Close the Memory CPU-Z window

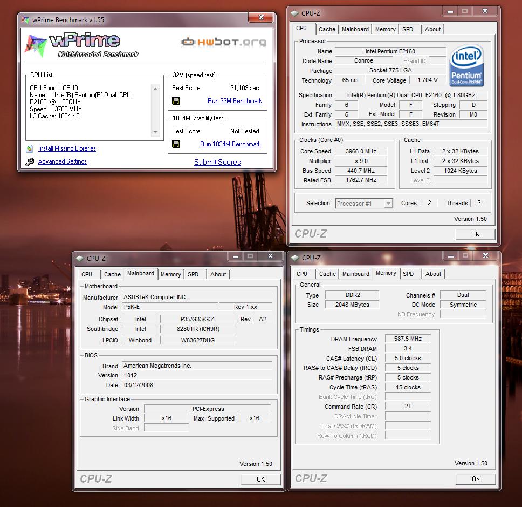486,256
